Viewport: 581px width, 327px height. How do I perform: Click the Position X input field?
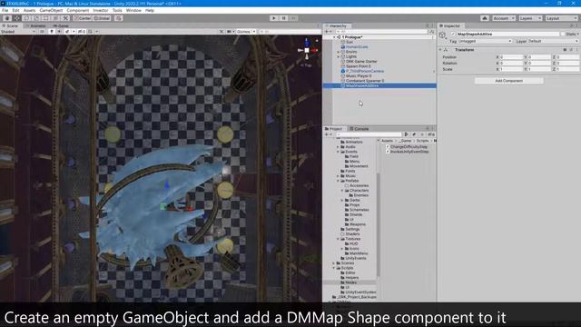click(x=511, y=57)
